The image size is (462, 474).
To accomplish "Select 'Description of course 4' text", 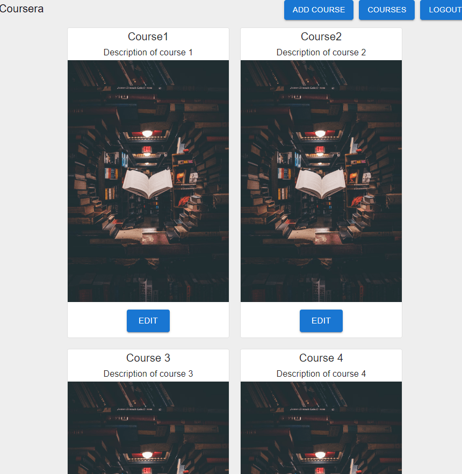I will (321, 374).
